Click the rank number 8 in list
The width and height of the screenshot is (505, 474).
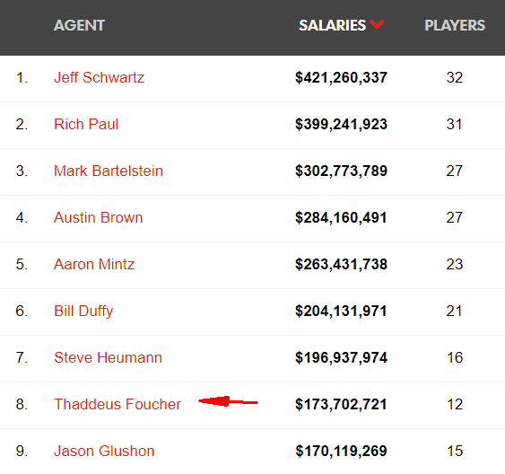point(22,404)
